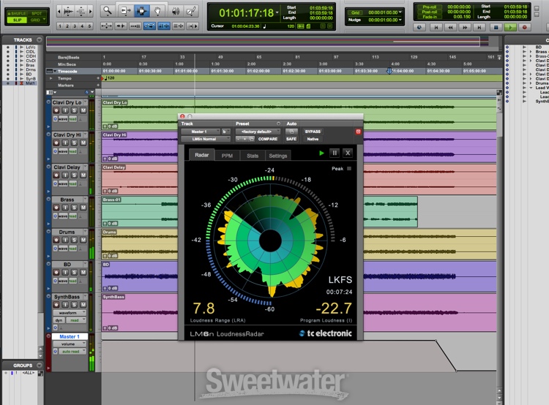
Task: Select the Zoomer tool
Action: (107, 11)
